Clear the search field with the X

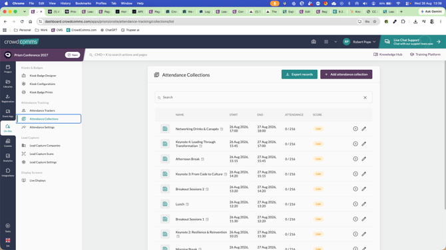point(365,98)
